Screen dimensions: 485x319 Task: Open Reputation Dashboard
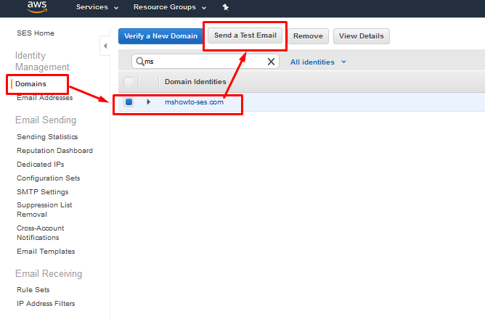click(54, 151)
